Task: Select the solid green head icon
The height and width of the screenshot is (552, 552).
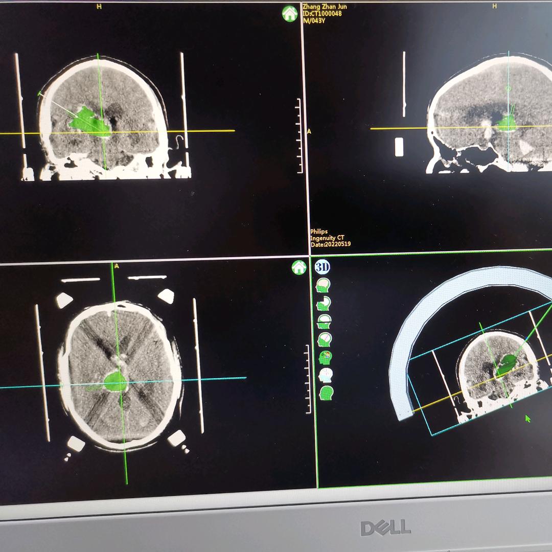Action: pyautogui.click(x=326, y=393)
